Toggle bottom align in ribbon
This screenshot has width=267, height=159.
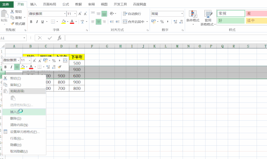(104, 14)
